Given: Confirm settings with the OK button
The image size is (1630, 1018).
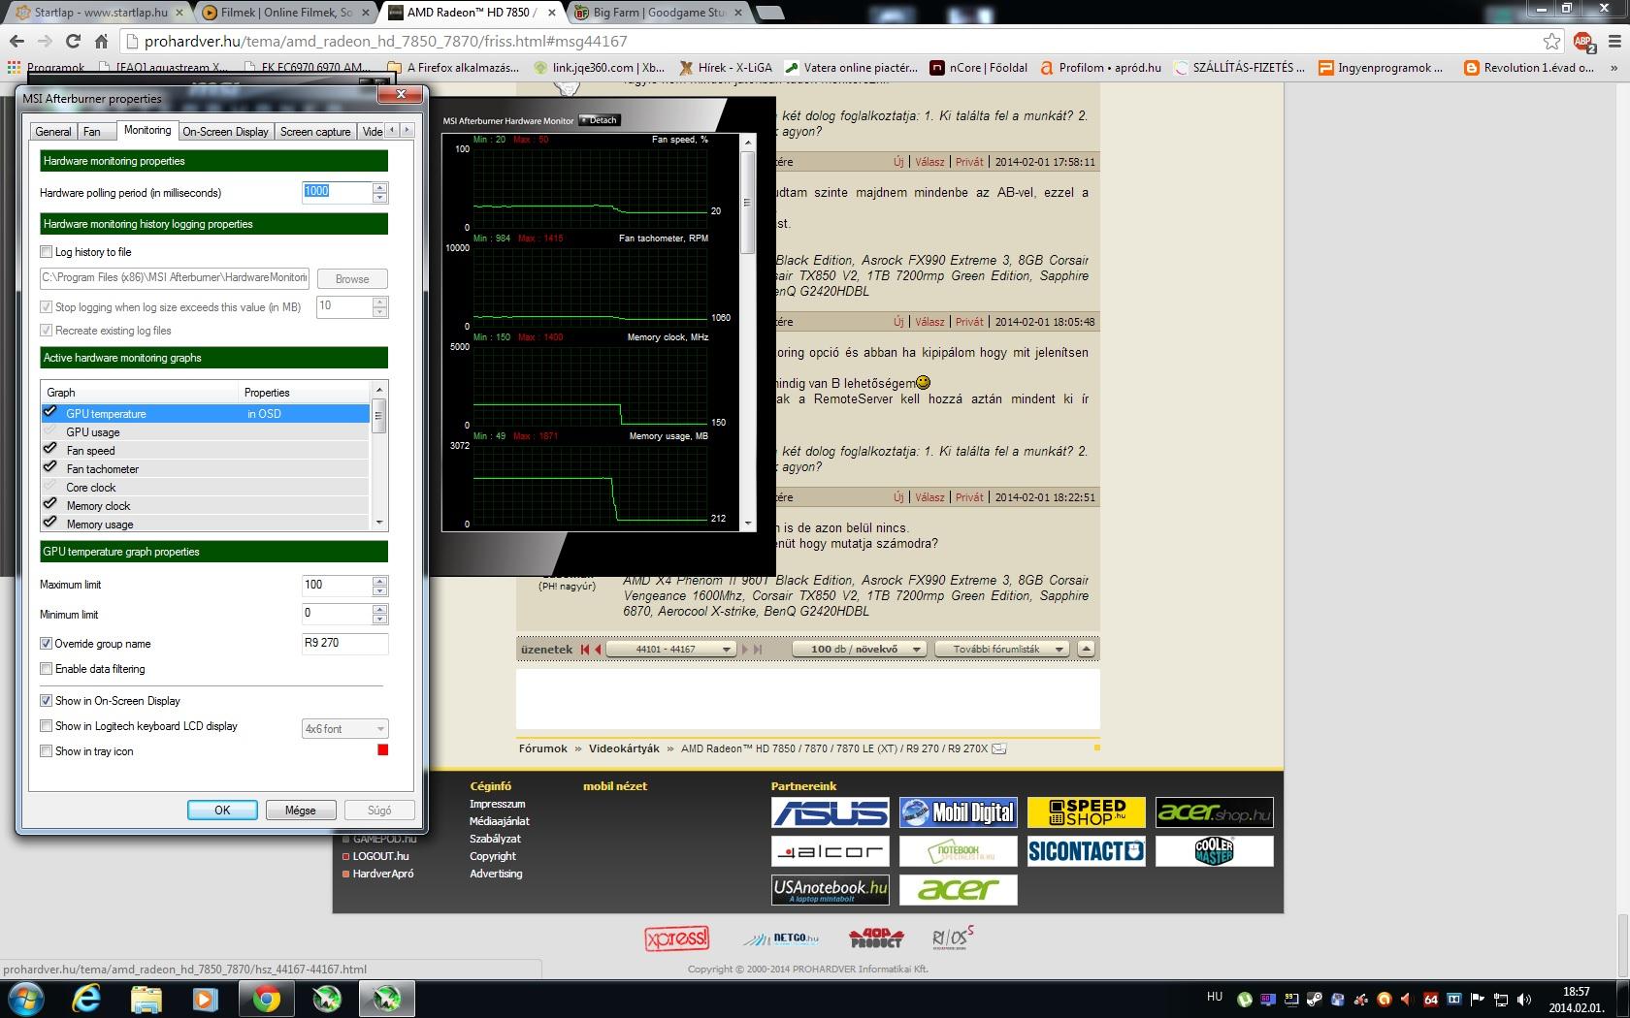Looking at the screenshot, I should tap(222, 811).
